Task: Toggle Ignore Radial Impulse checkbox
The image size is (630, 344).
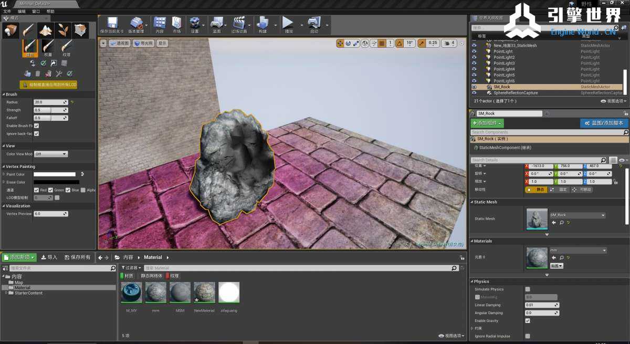Action: pos(528,336)
